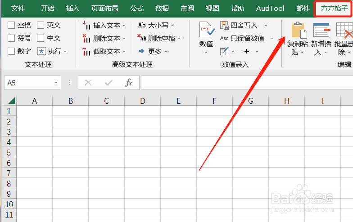
Task: Switch to the AudTool tab
Action: 270,8
